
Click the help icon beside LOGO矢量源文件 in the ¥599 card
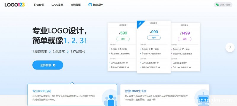click(x=127, y=63)
